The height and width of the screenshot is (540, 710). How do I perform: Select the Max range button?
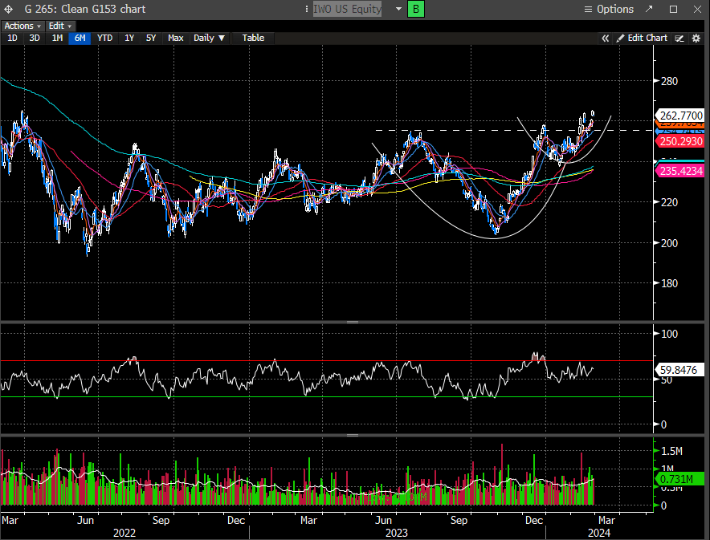click(x=175, y=38)
